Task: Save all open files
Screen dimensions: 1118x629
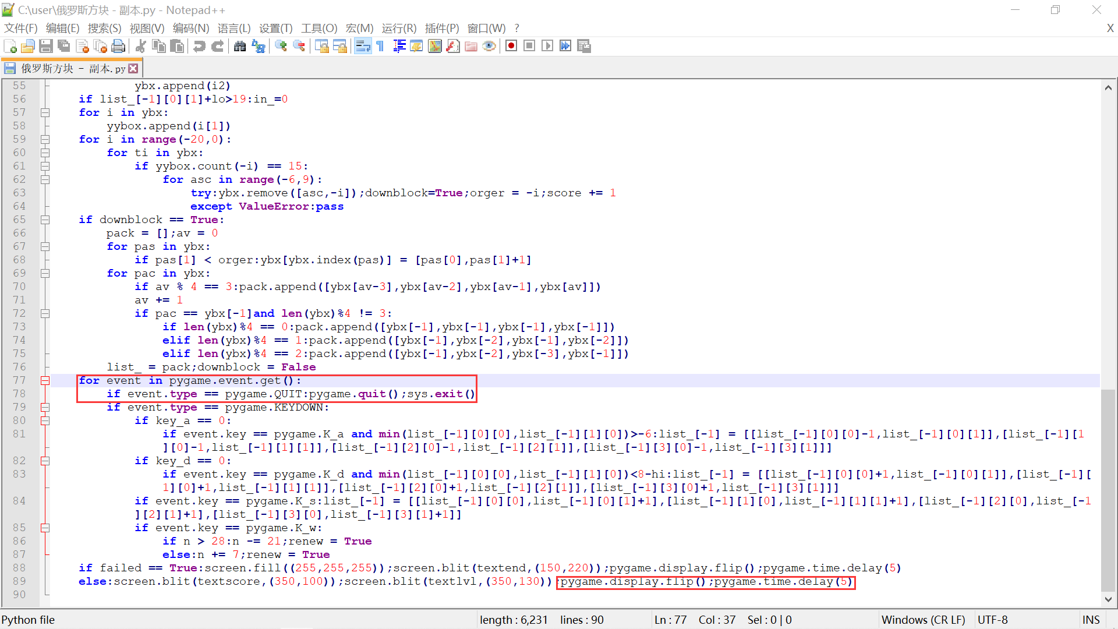Action: pos(64,46)
